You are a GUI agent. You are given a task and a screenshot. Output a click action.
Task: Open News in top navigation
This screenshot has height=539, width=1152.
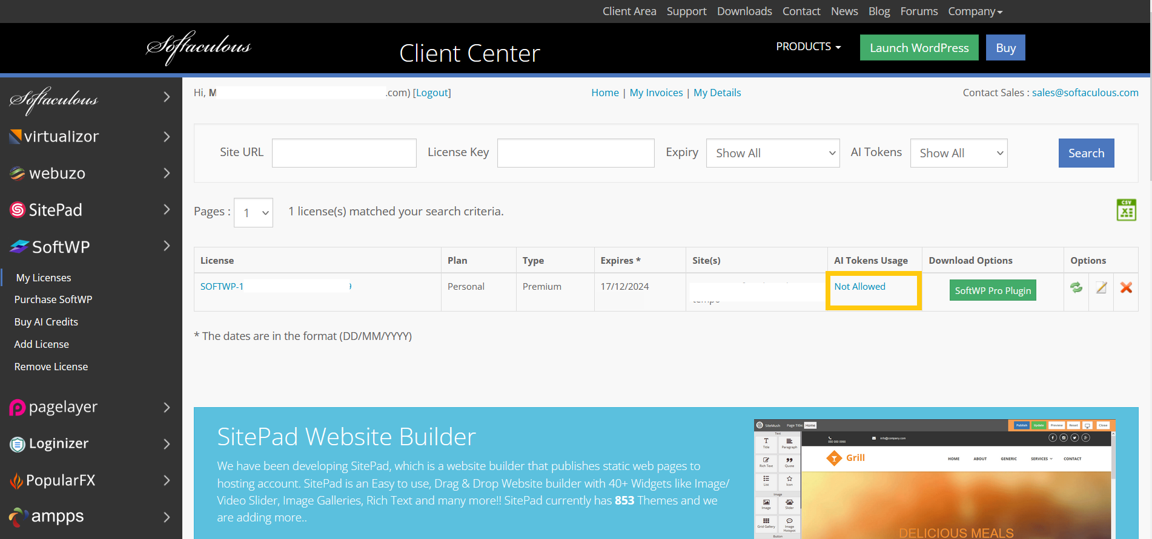coord(844,11)
